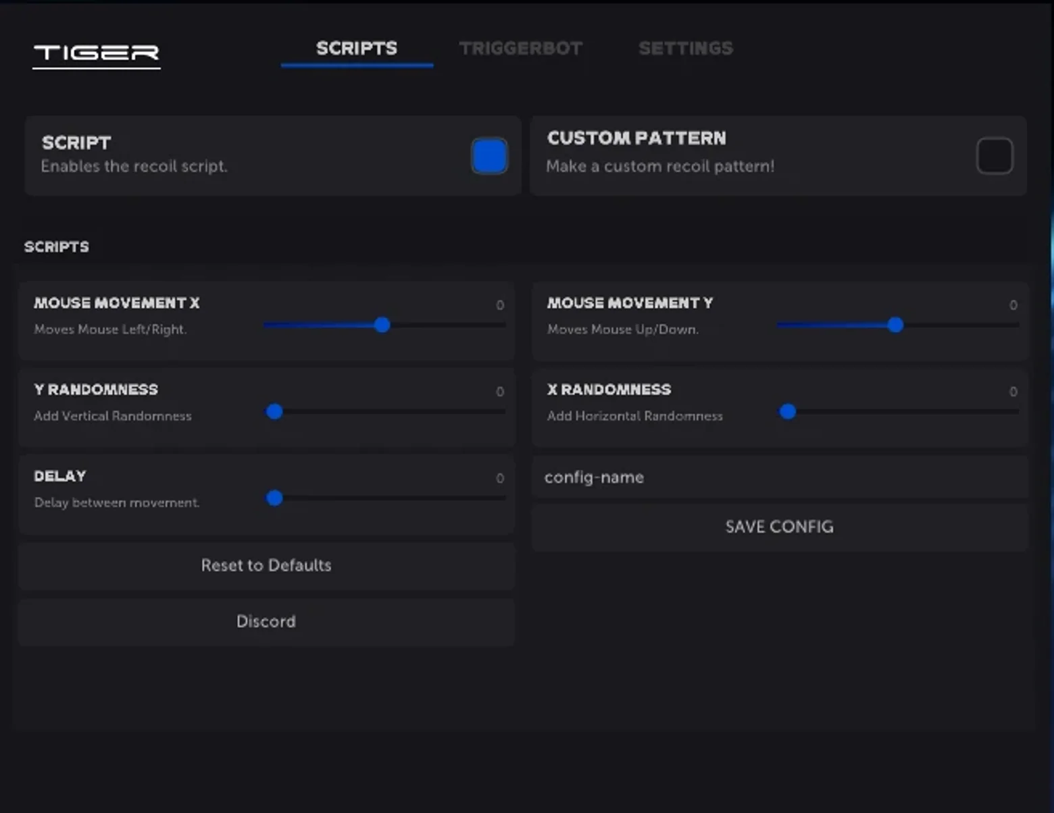
Task: Click the Delay slider handle
Action: point(274,498)
